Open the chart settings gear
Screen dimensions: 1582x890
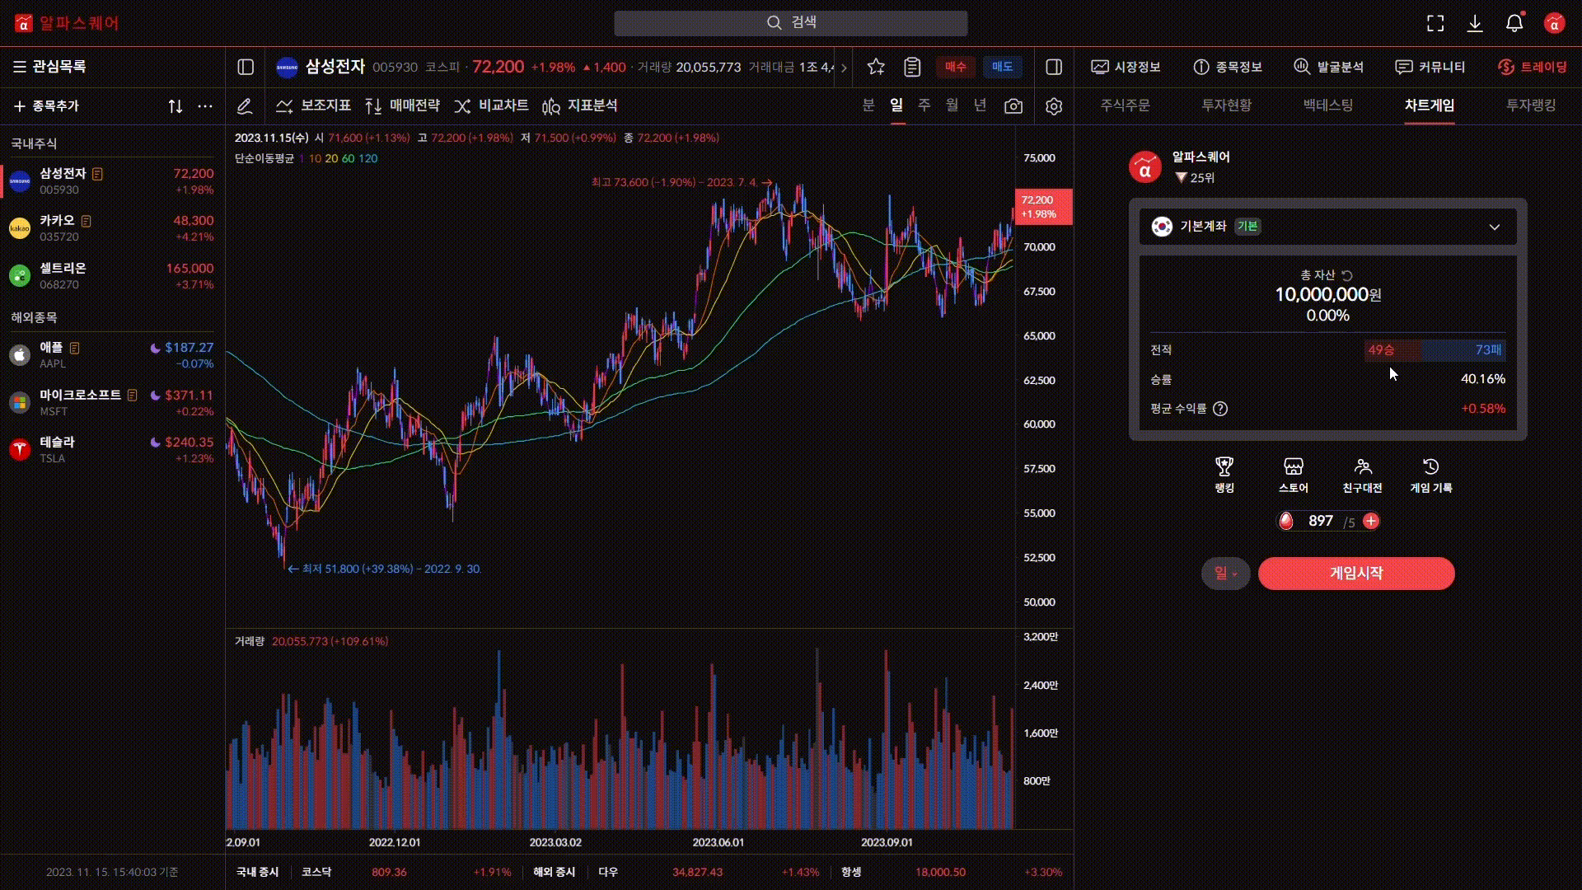pyautogui.click(x=1054, y=106)
